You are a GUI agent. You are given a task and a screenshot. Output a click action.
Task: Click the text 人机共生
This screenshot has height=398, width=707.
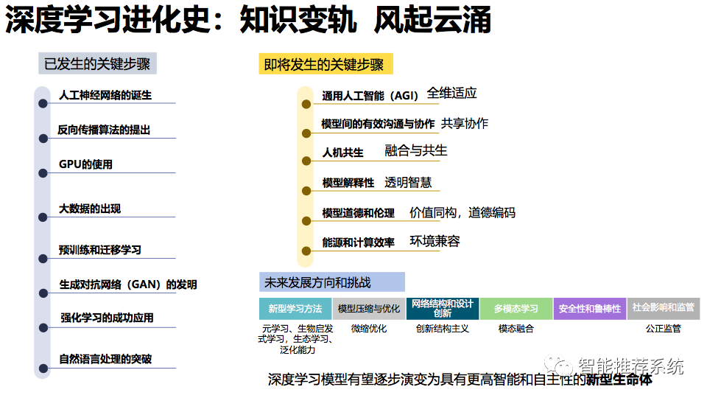tap(342, 153)
